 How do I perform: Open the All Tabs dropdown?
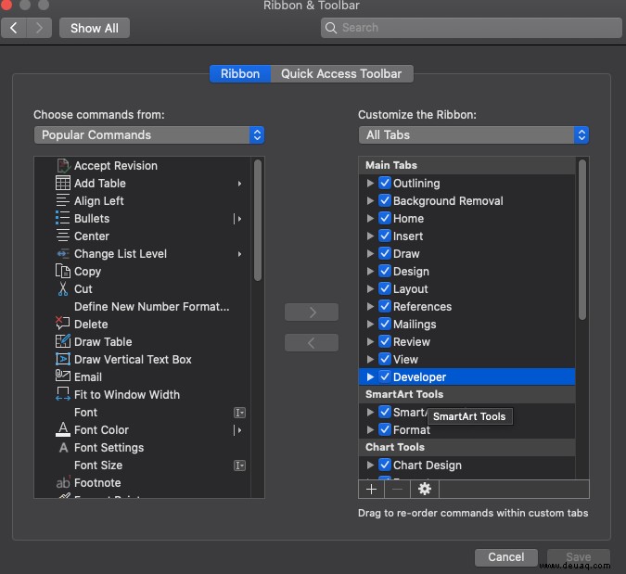pos(474,134)
